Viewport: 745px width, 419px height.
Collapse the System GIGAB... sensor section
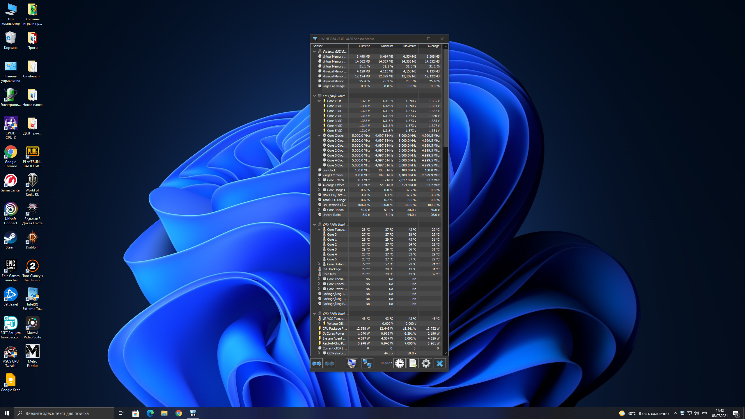[x=314, y=52]
